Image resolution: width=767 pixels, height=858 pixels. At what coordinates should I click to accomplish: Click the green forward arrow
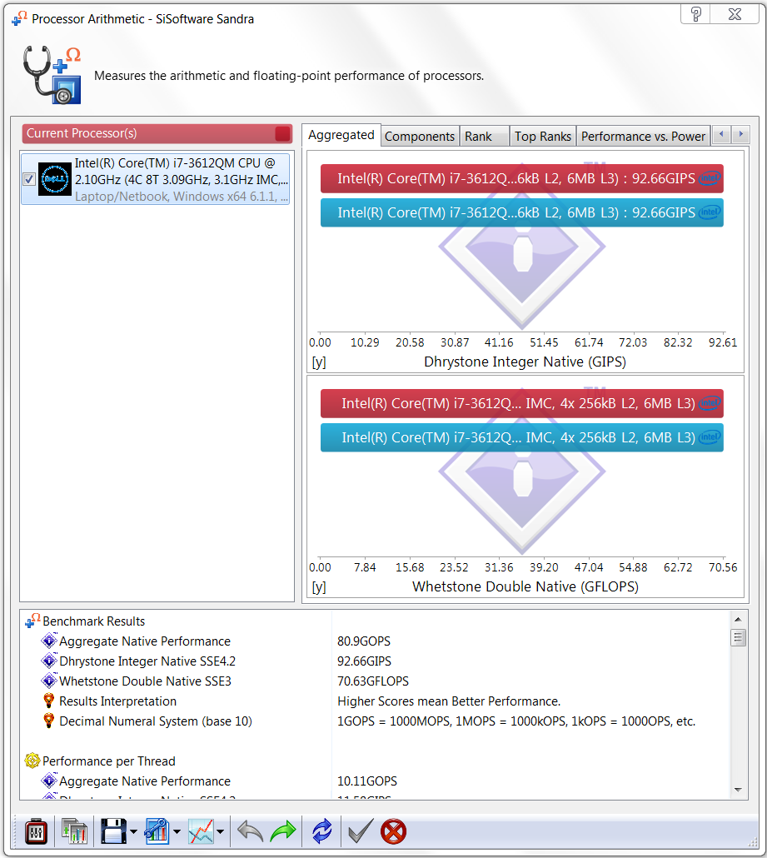(x=283, y=831)
